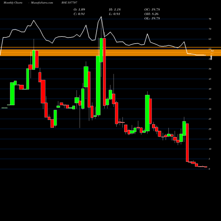Click the 20 price axis label

[x=210, y=129]
